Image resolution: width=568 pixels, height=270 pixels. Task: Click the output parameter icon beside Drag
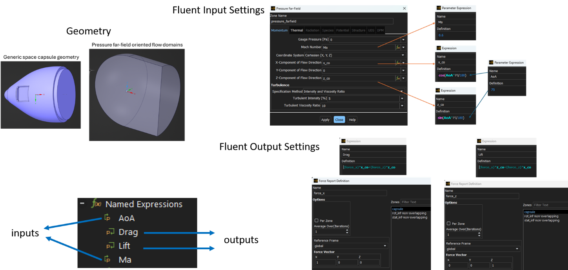[110, 232]
